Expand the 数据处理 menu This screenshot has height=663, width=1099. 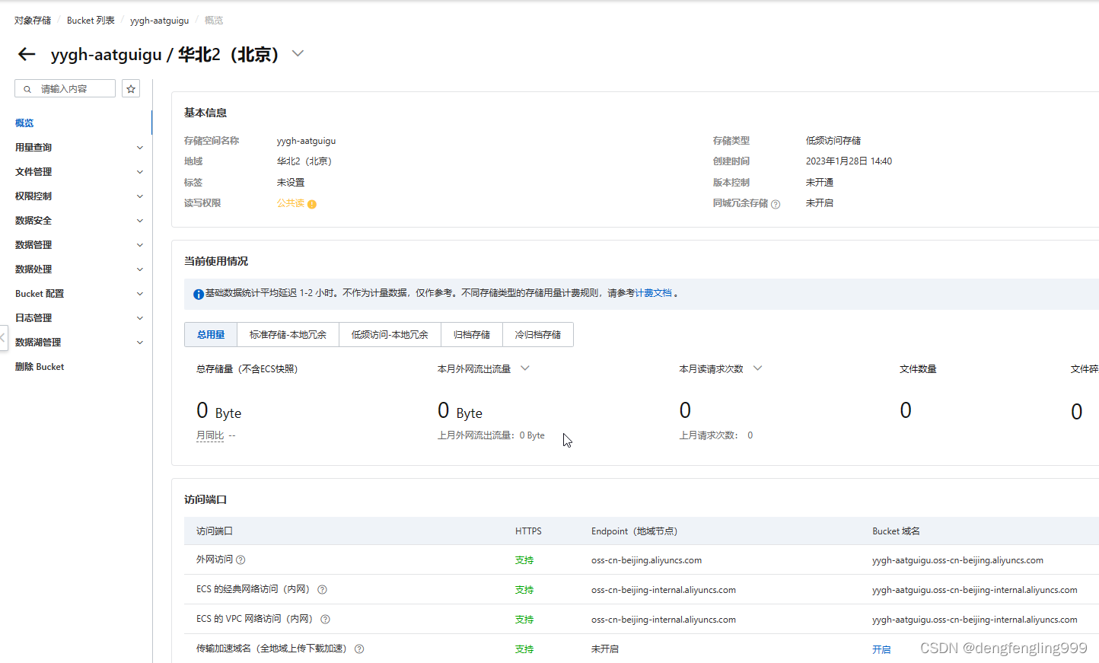click(139, 269)
